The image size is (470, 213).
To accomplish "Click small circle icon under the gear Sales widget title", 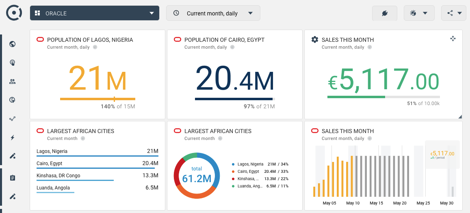I will 369,47.
